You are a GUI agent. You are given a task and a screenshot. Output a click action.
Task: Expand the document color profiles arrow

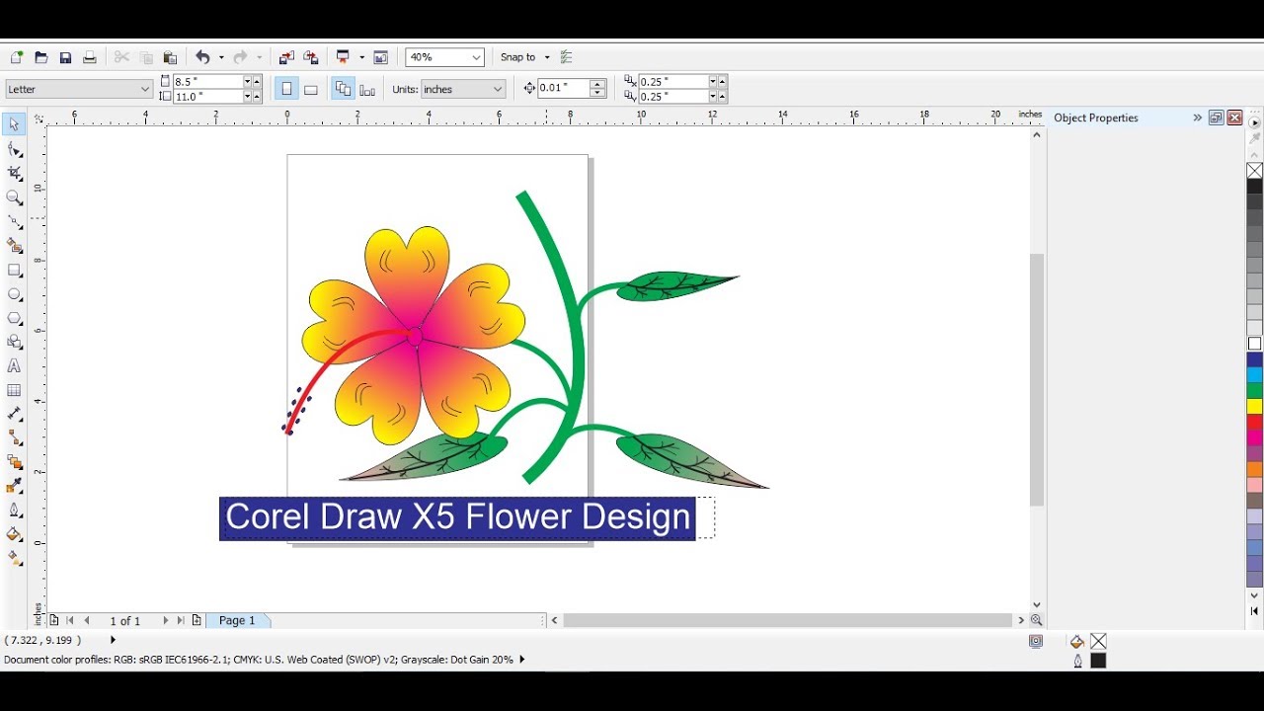coord(521,659)
